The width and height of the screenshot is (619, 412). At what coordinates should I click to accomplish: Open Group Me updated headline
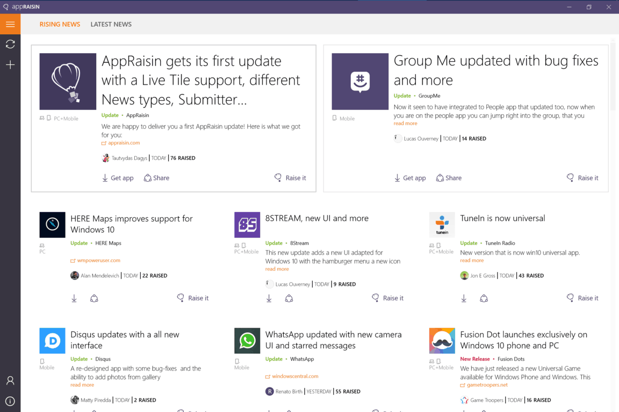[496, 71]
